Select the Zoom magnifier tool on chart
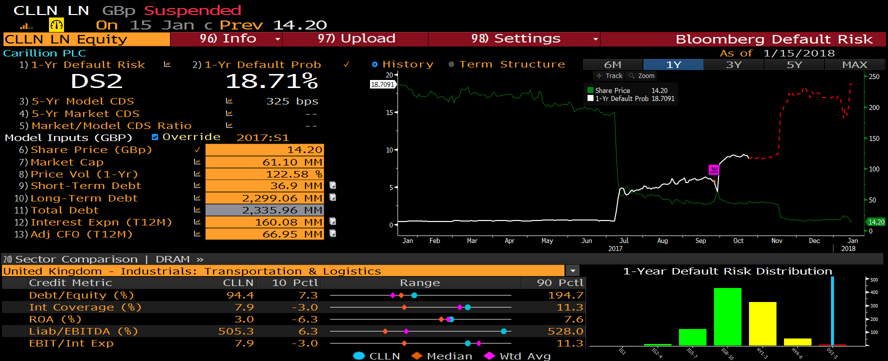This screenshot has height=361, width=888. (641, 76)
